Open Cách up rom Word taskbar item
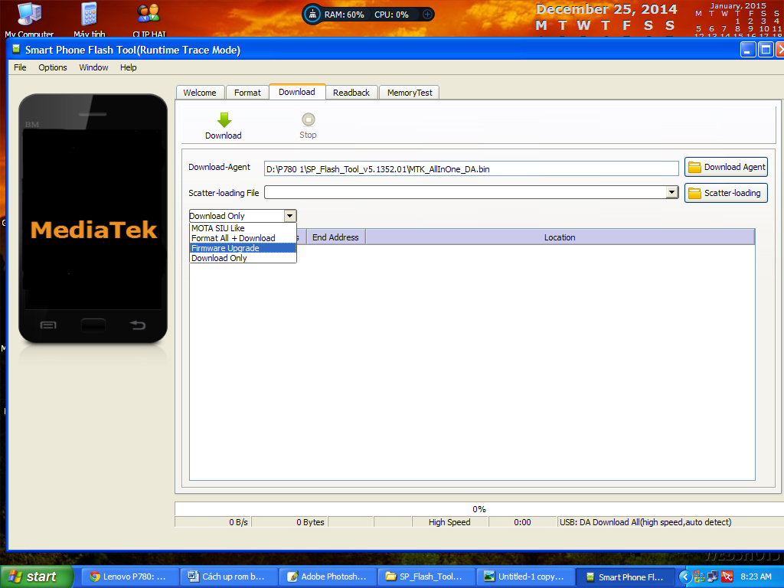 click(x=228, y=577)
